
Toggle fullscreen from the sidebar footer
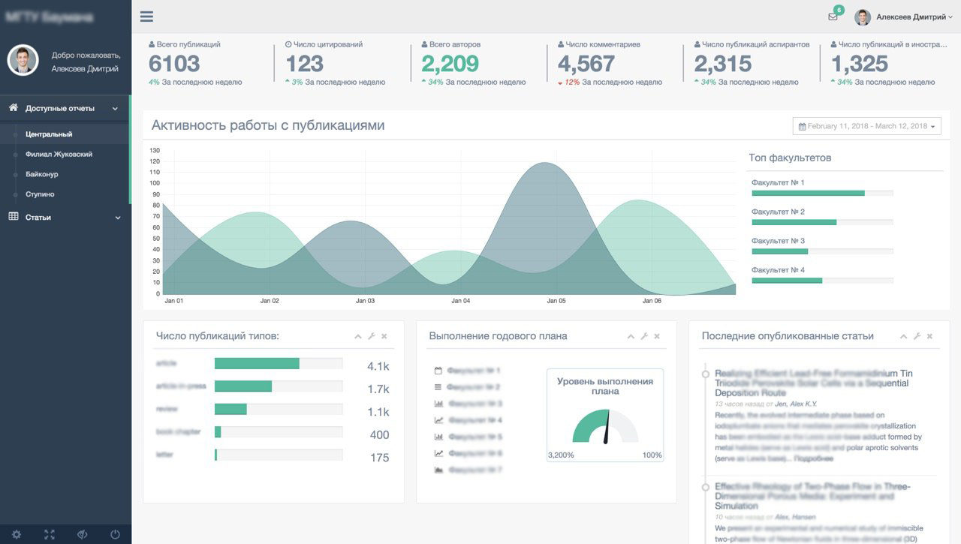[50, 535]
